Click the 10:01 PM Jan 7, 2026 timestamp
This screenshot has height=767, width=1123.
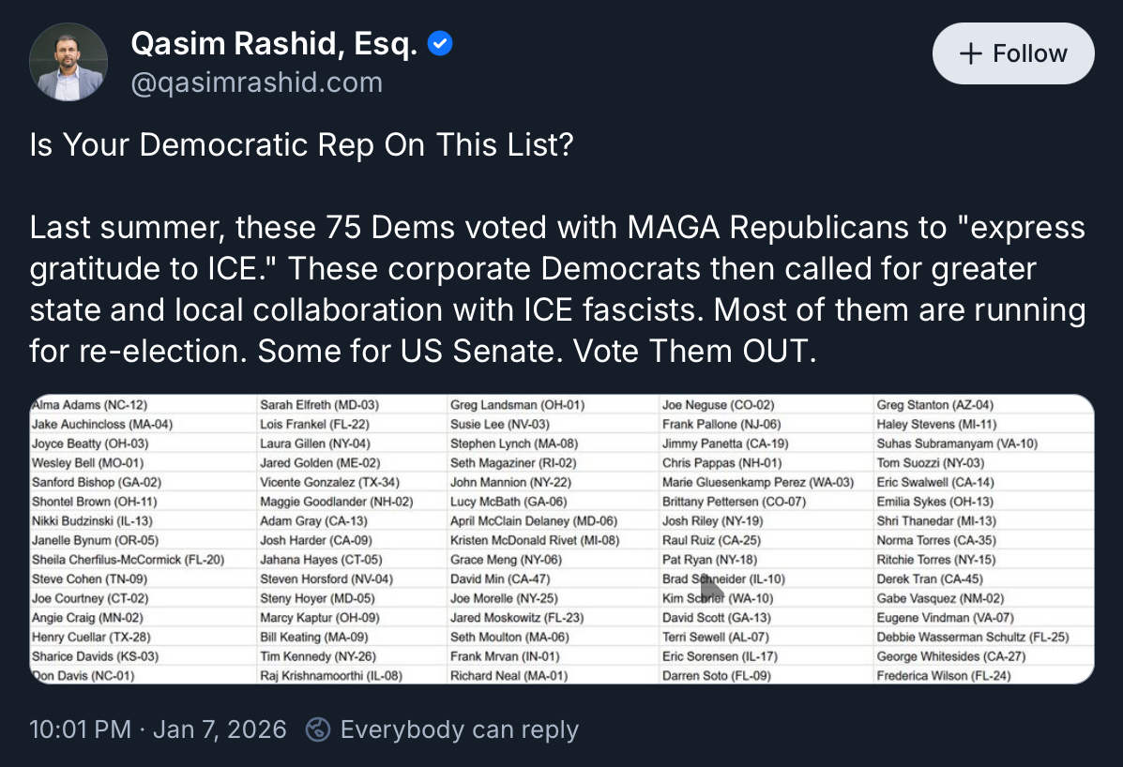[x=158, y=729]
